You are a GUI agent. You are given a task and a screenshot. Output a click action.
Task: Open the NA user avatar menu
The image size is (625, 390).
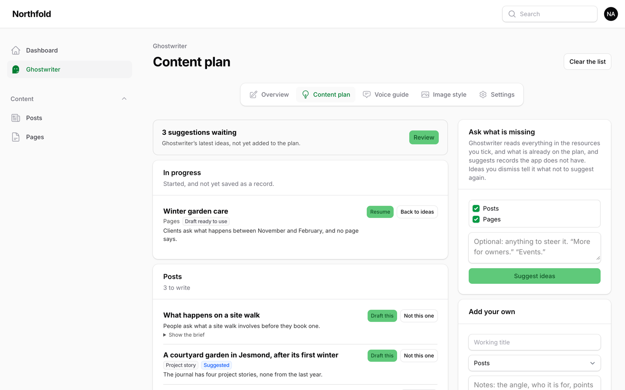click(x=611, y=14)
